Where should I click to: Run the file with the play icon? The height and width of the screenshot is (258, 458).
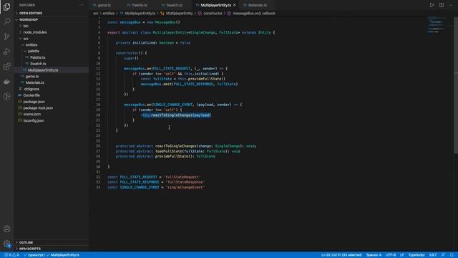[x=432, y=5]
